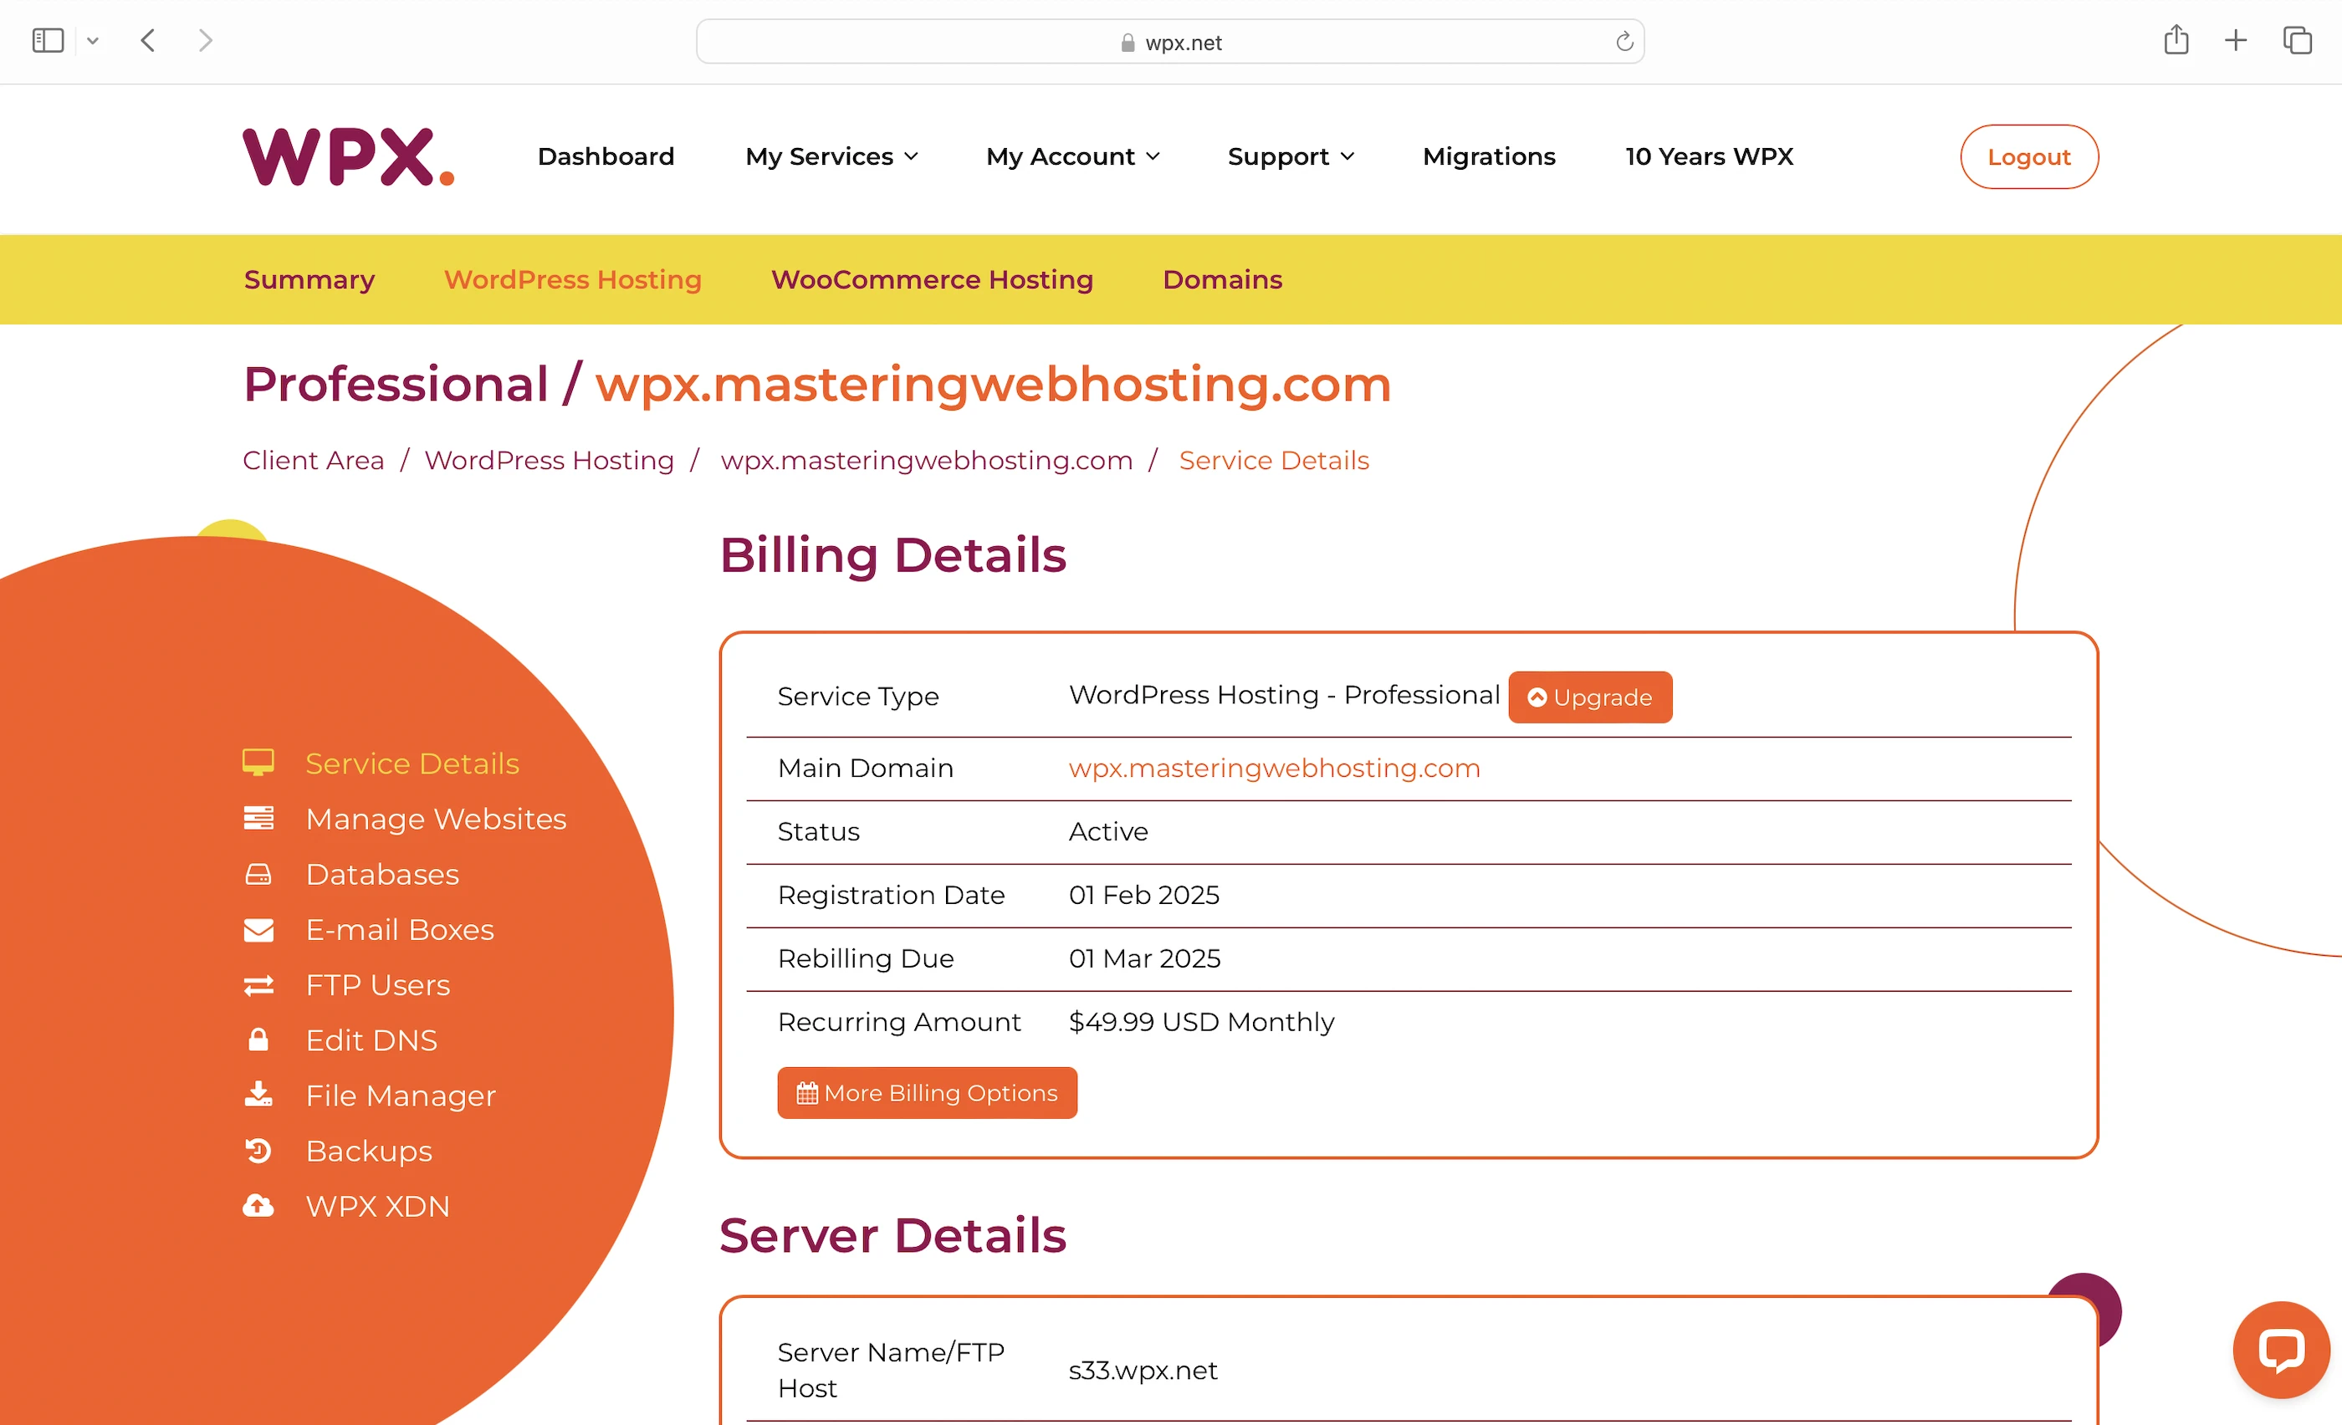Click the More Billing Options button
This screenshot has height=1425, width=2342.
tap(926, 1092)
